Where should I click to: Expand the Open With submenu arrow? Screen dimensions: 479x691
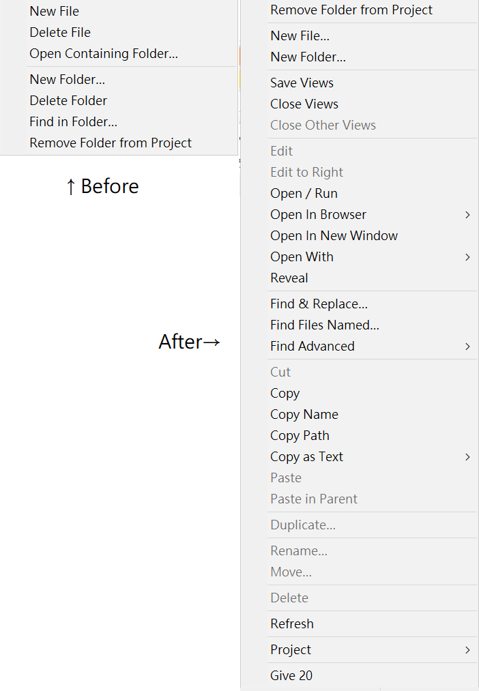point(467,257)
